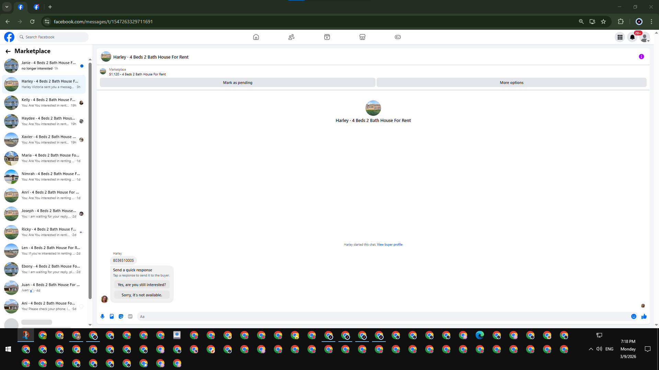Expand the Chrome tab search dropdown
This screenshot has height=370, width=659.
click(7, 7)
